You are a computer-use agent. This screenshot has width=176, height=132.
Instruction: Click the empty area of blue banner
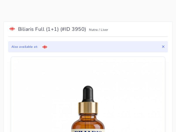tap(104, 47)
